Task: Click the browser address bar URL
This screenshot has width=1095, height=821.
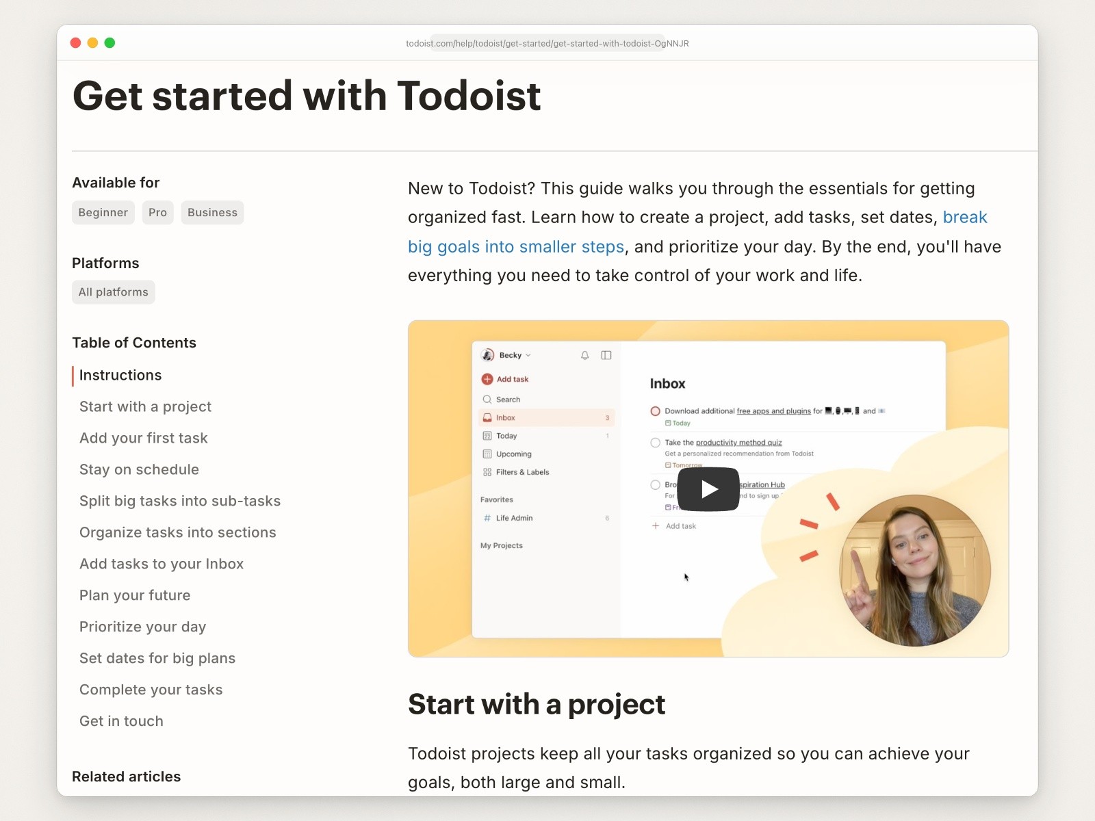Action: (x=547, y=43)
